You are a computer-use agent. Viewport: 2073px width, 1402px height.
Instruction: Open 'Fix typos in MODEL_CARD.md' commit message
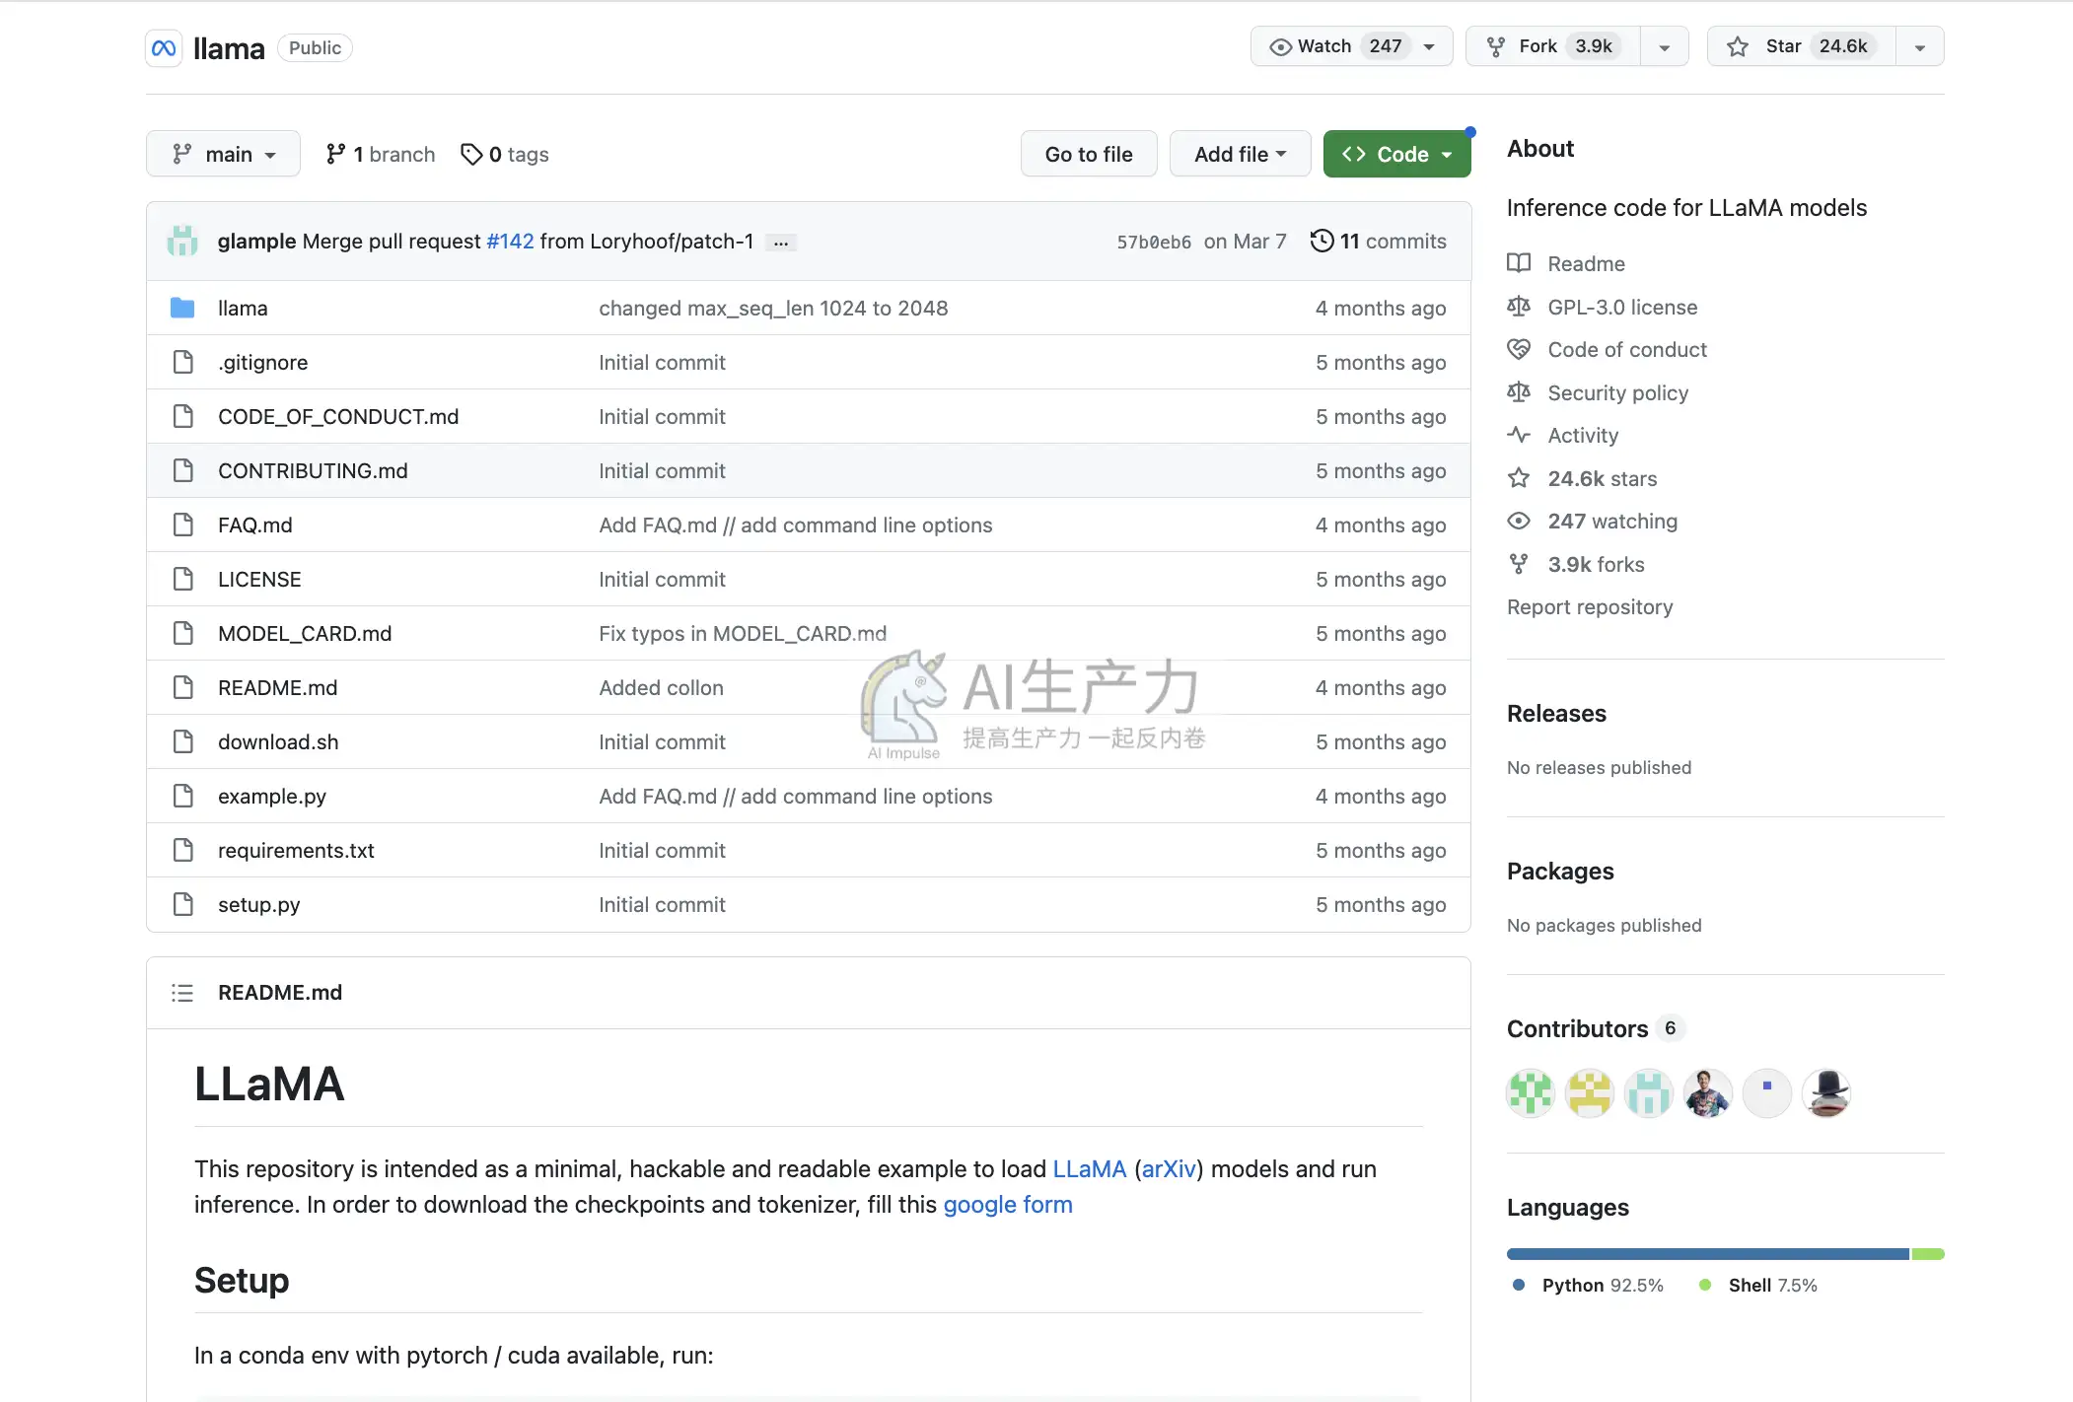743,633
